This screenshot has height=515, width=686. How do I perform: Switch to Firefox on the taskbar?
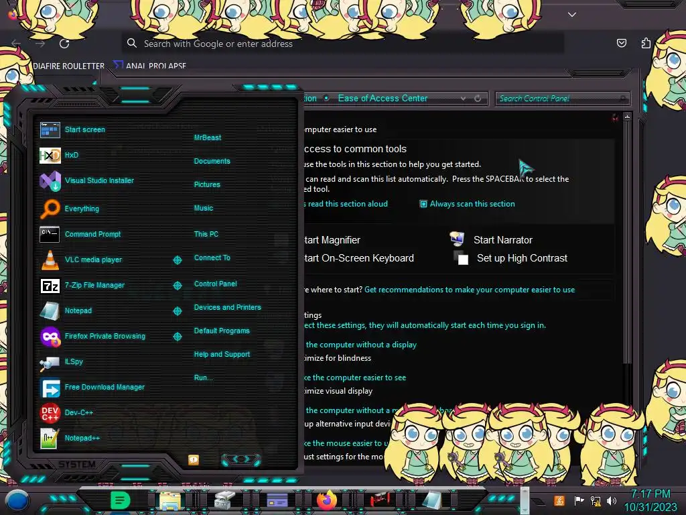[x=327, y=500]
